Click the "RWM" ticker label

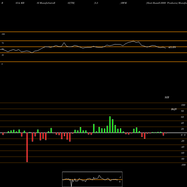[x=124, y=3]
